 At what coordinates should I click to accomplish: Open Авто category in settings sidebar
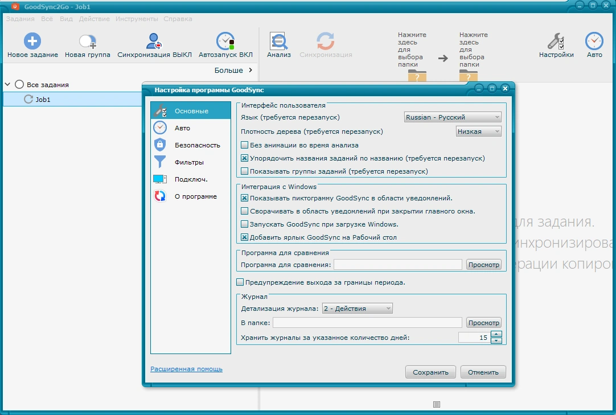tap(191, 128)
